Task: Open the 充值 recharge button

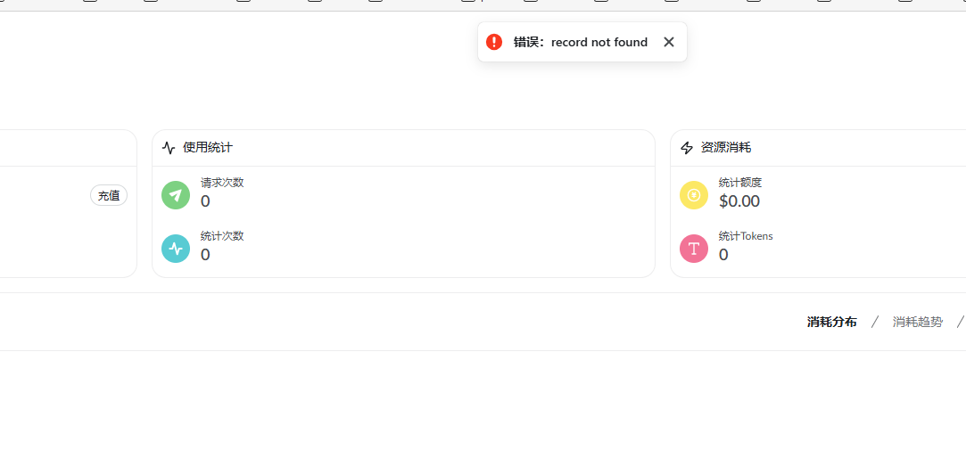Action: [x=109, y=196]
